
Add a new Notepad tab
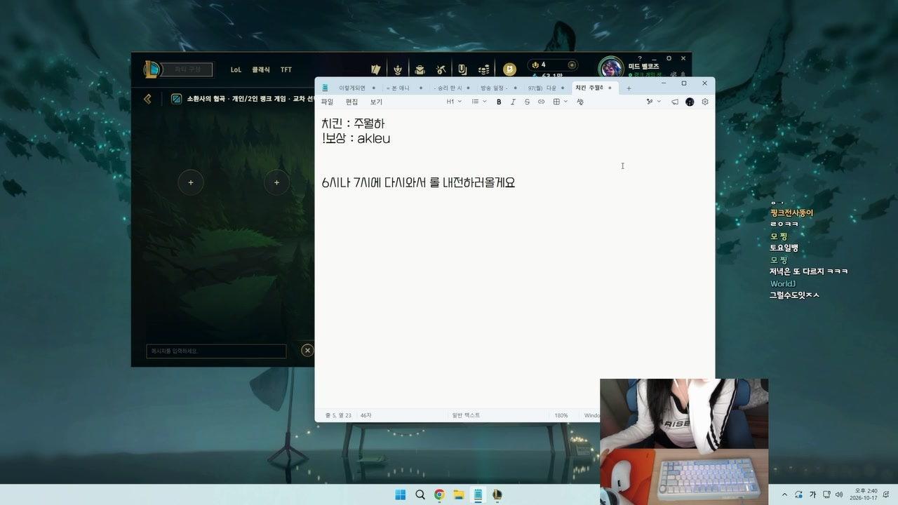pos(629,88)
